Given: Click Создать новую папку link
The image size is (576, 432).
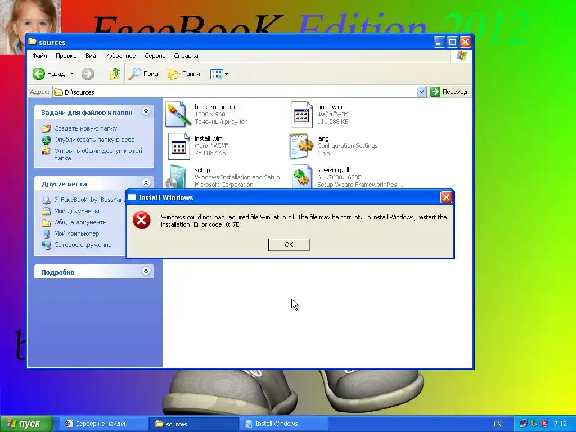Looking at the screenshot, I should [85, 129].
